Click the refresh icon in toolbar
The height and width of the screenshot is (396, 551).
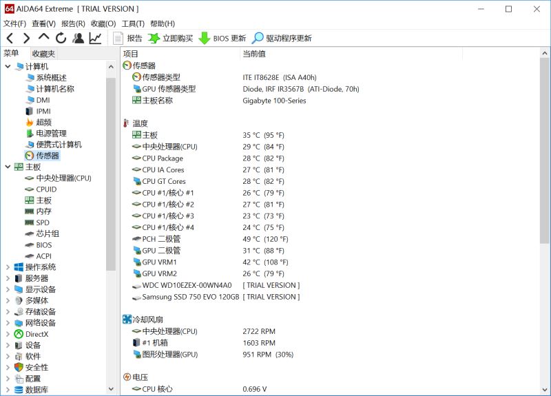click(61, 38)
